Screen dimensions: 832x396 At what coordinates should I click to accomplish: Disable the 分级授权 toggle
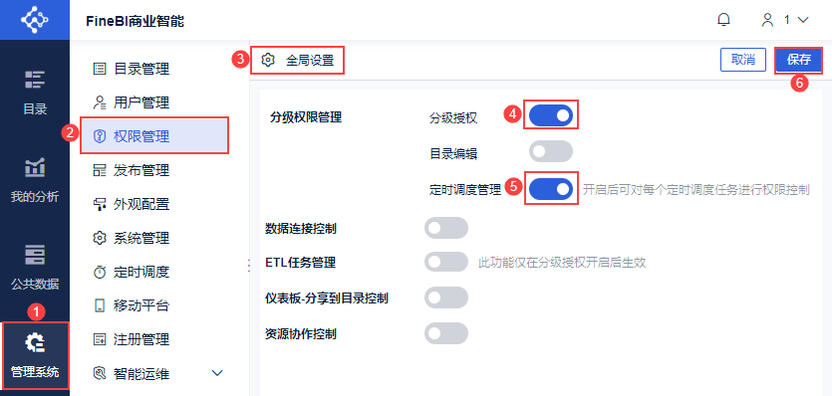(551, 115)
